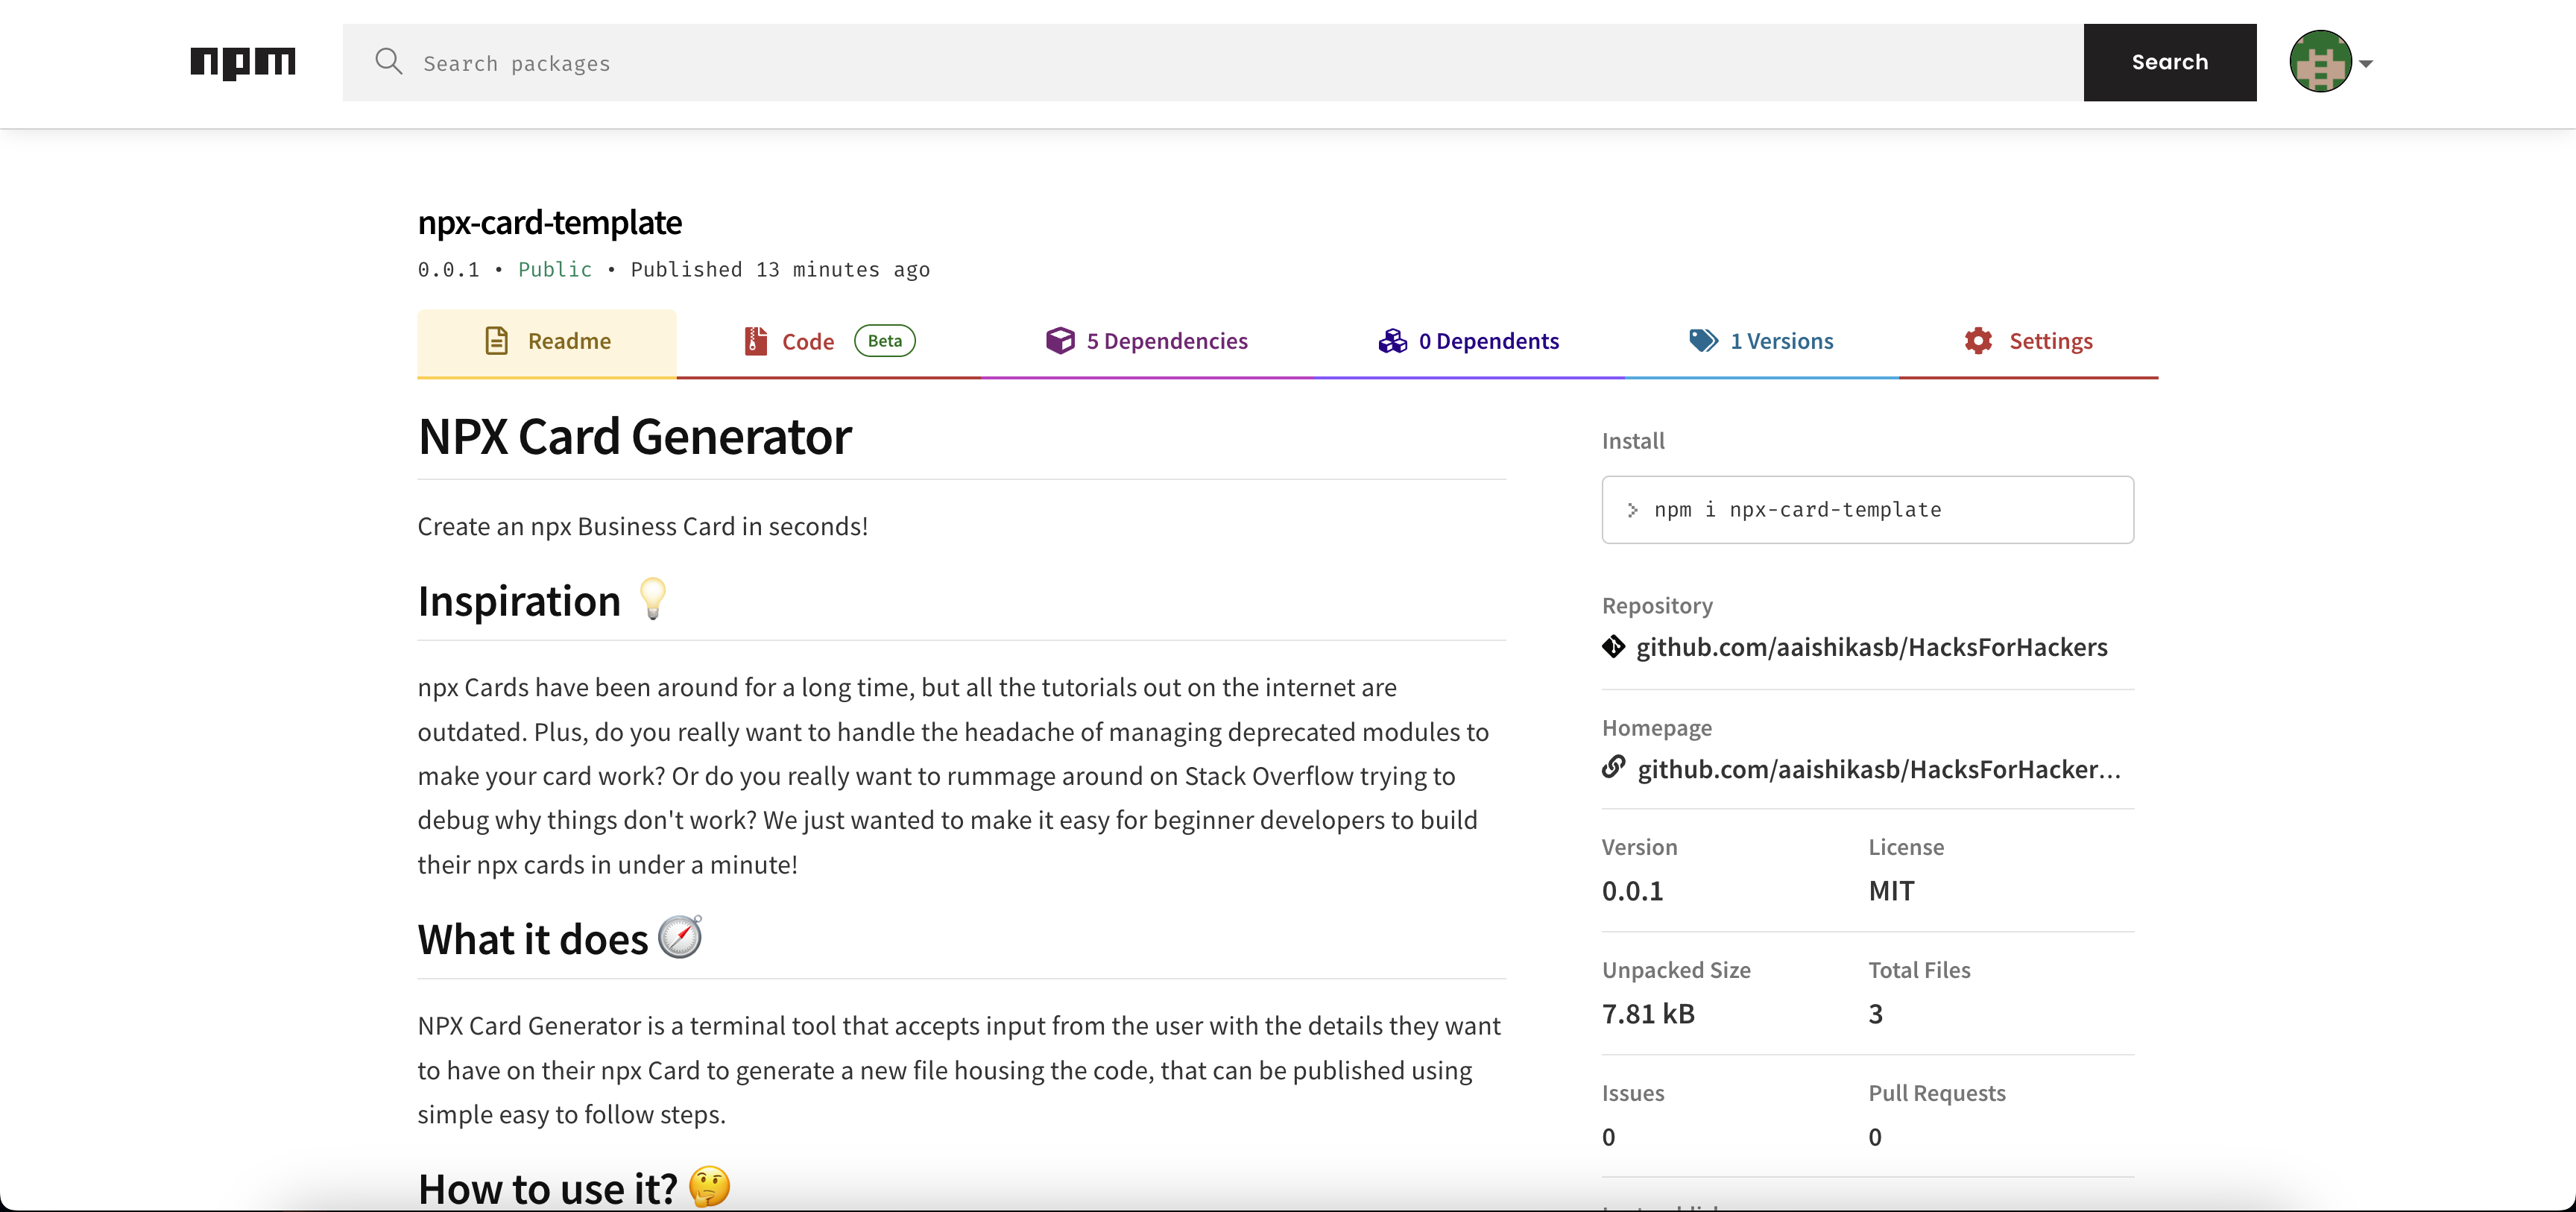
Task: Click the MIT license value
Action: point(1891,891)
